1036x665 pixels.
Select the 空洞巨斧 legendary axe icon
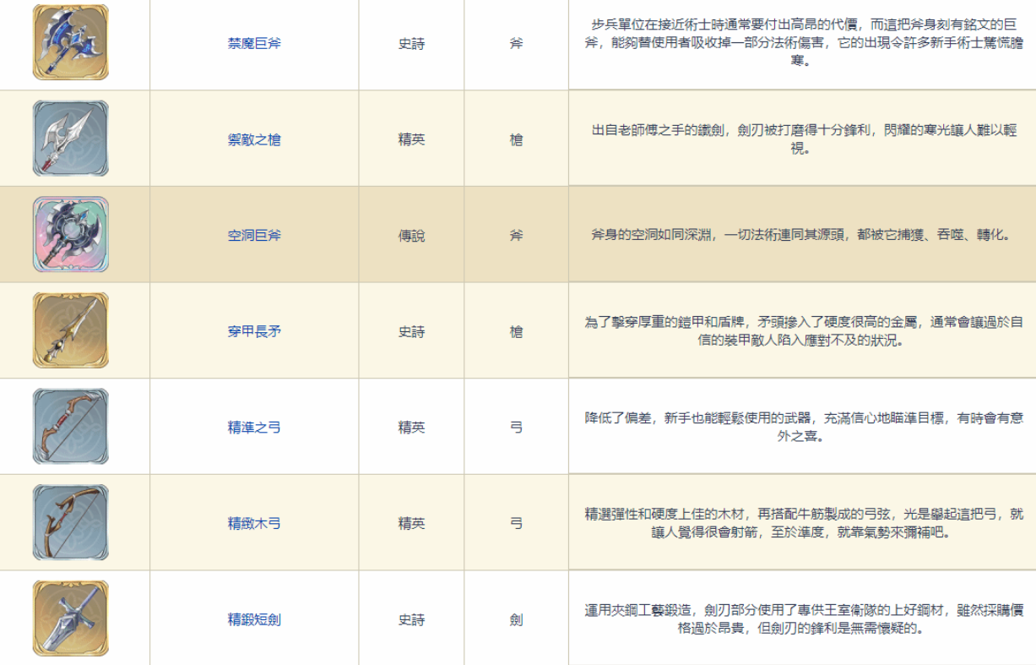71,235
